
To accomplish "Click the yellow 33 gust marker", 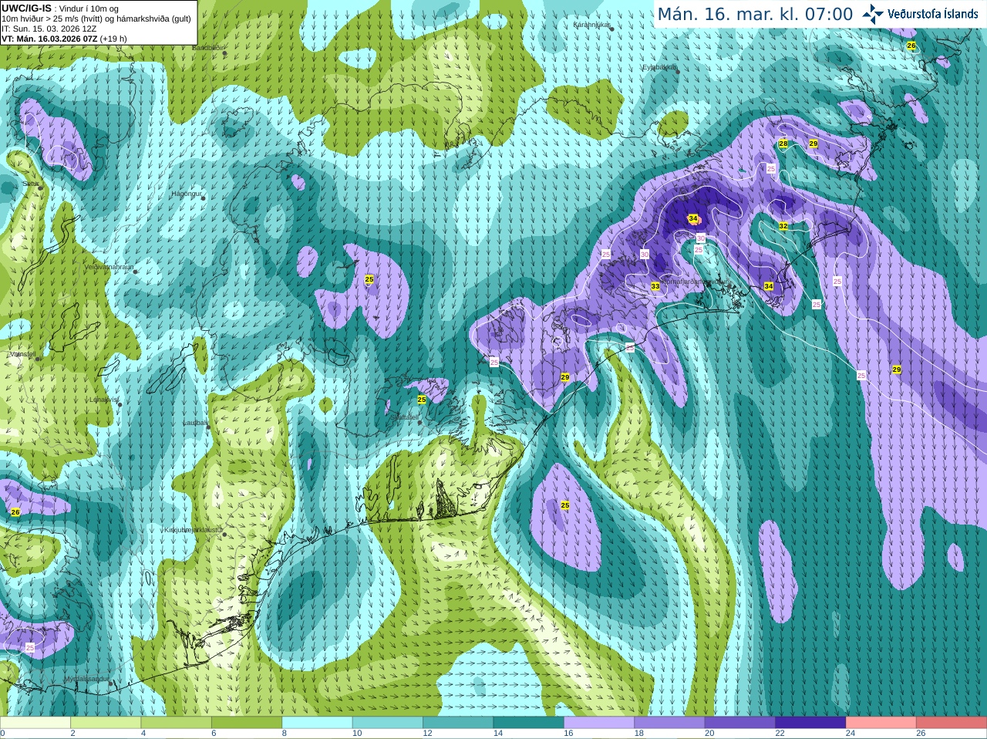I will 655,286.
